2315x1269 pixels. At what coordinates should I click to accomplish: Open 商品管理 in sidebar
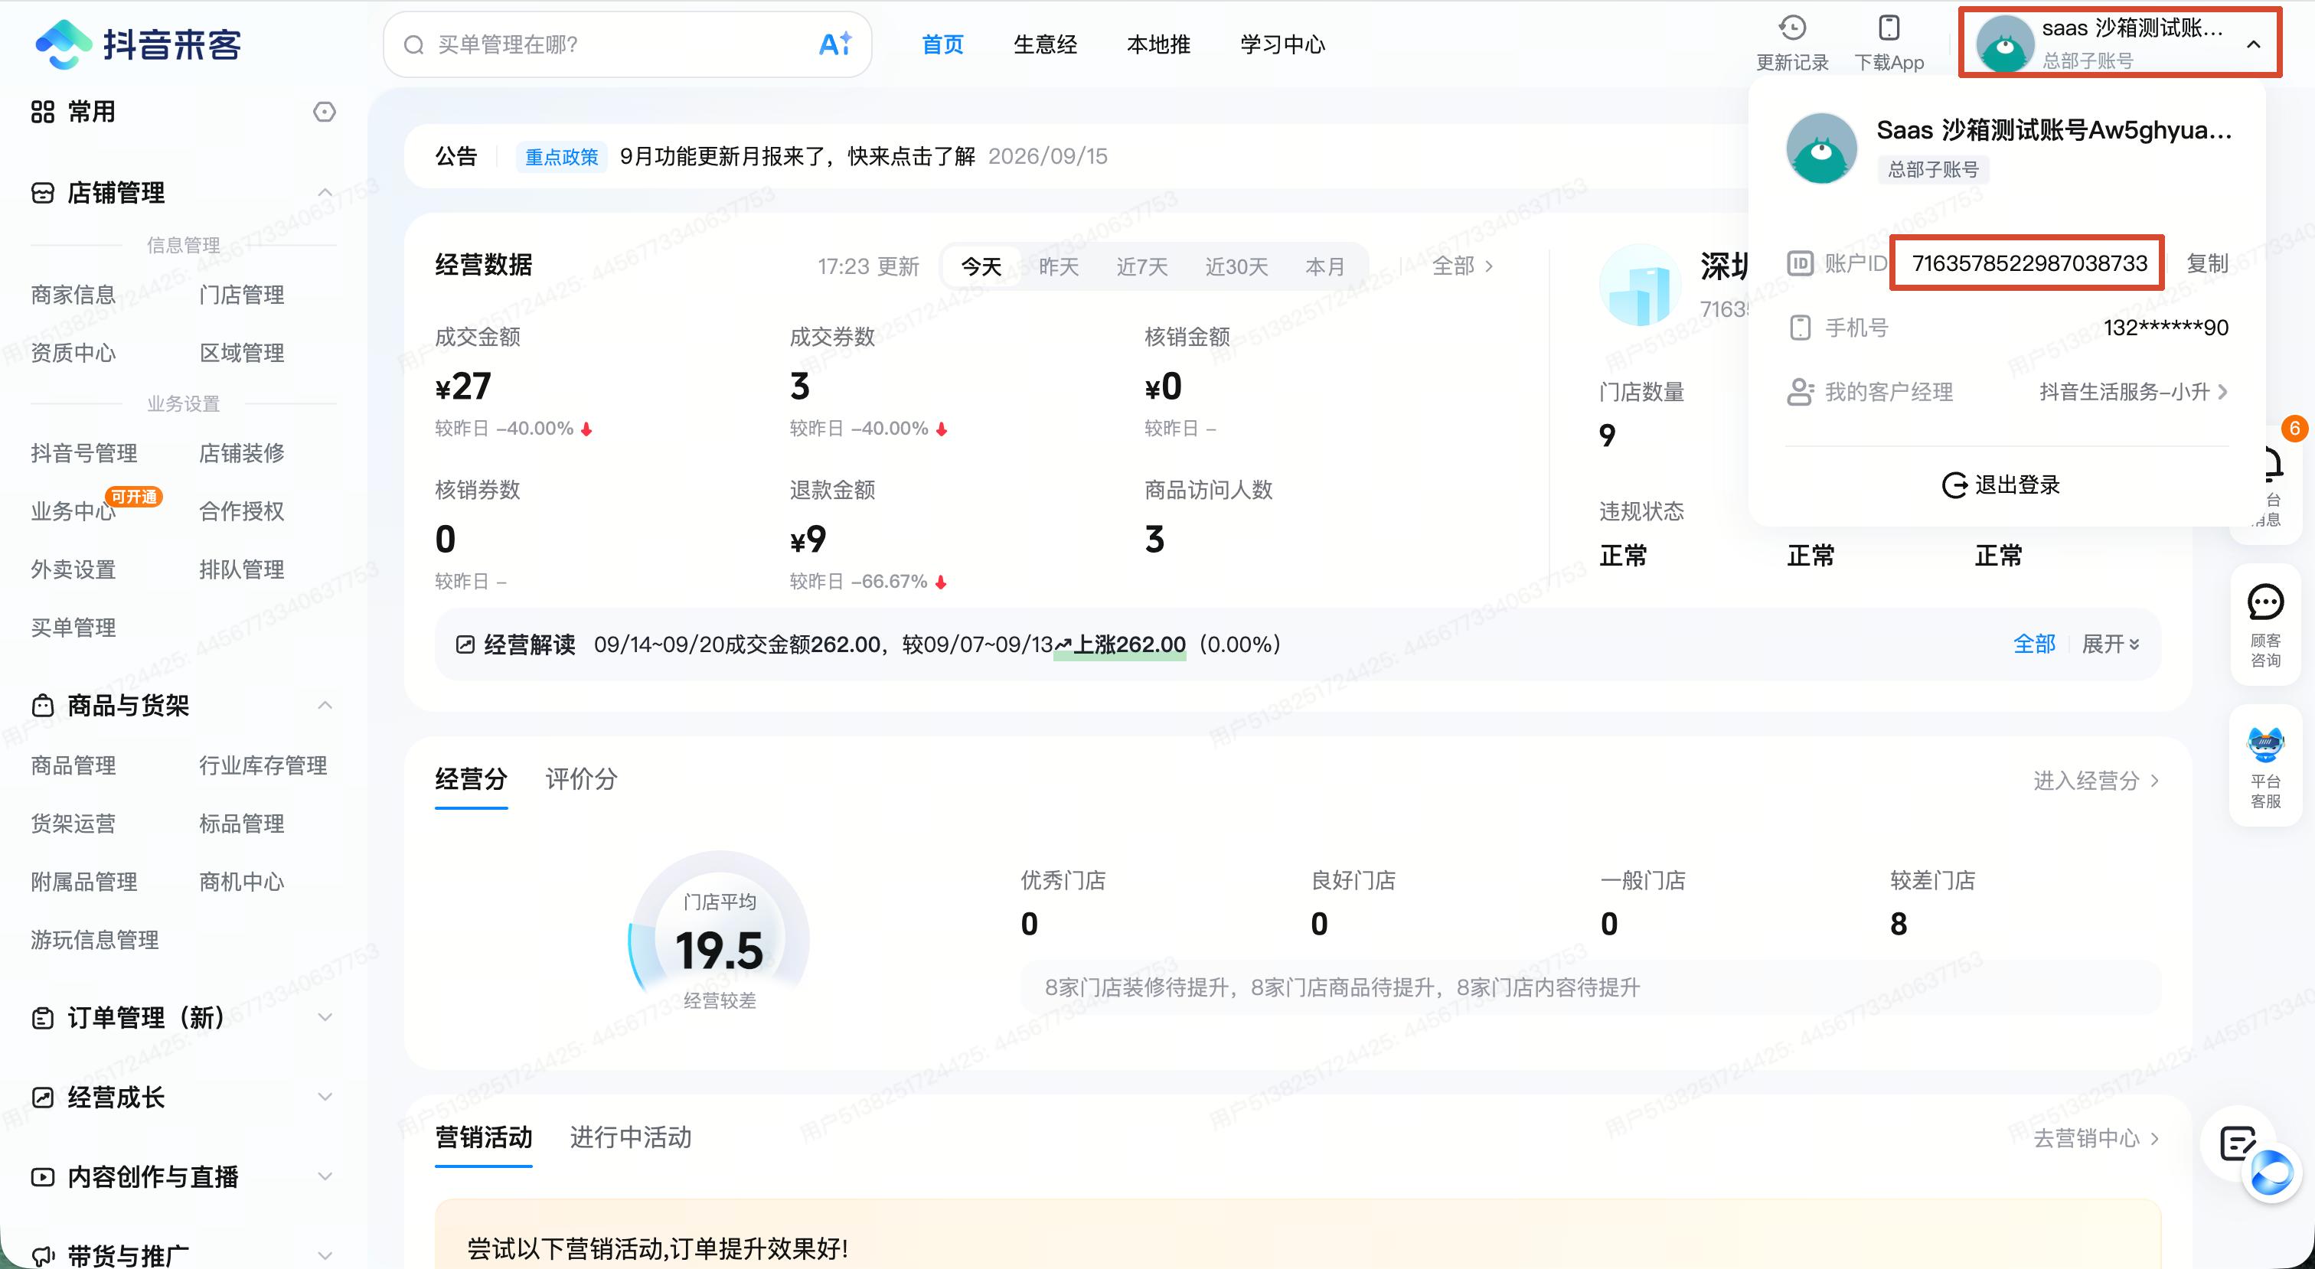(x=73, y=765)
